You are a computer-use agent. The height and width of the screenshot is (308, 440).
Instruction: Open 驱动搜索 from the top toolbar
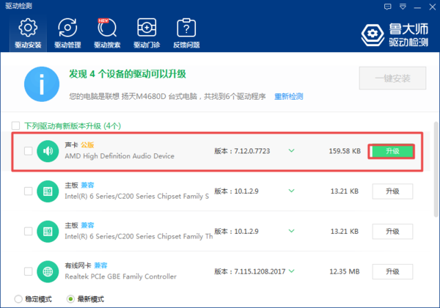107,33
